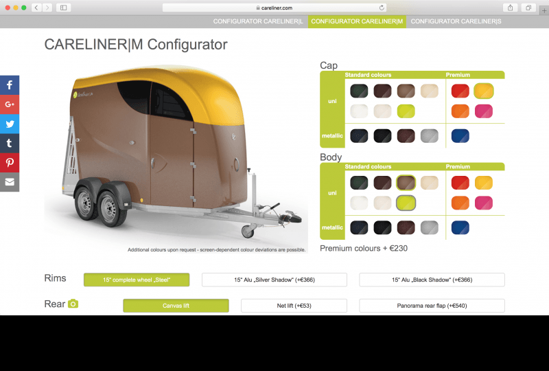Pick dark green uni Body colour
The image size is (549, 371).
(359, 183)
